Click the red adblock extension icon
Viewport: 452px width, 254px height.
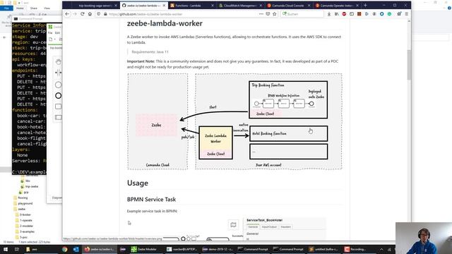point(344,14)
